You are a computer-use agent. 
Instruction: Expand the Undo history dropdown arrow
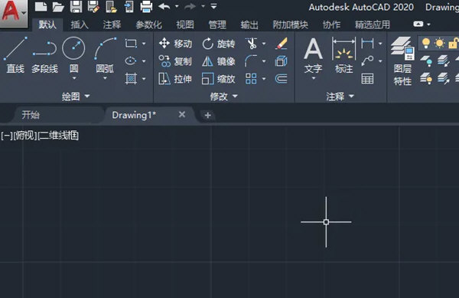pos(177,6)
